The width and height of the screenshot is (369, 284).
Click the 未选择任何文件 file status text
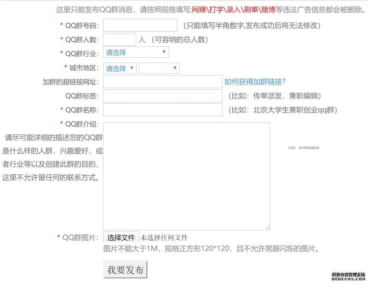pos(164,238)
